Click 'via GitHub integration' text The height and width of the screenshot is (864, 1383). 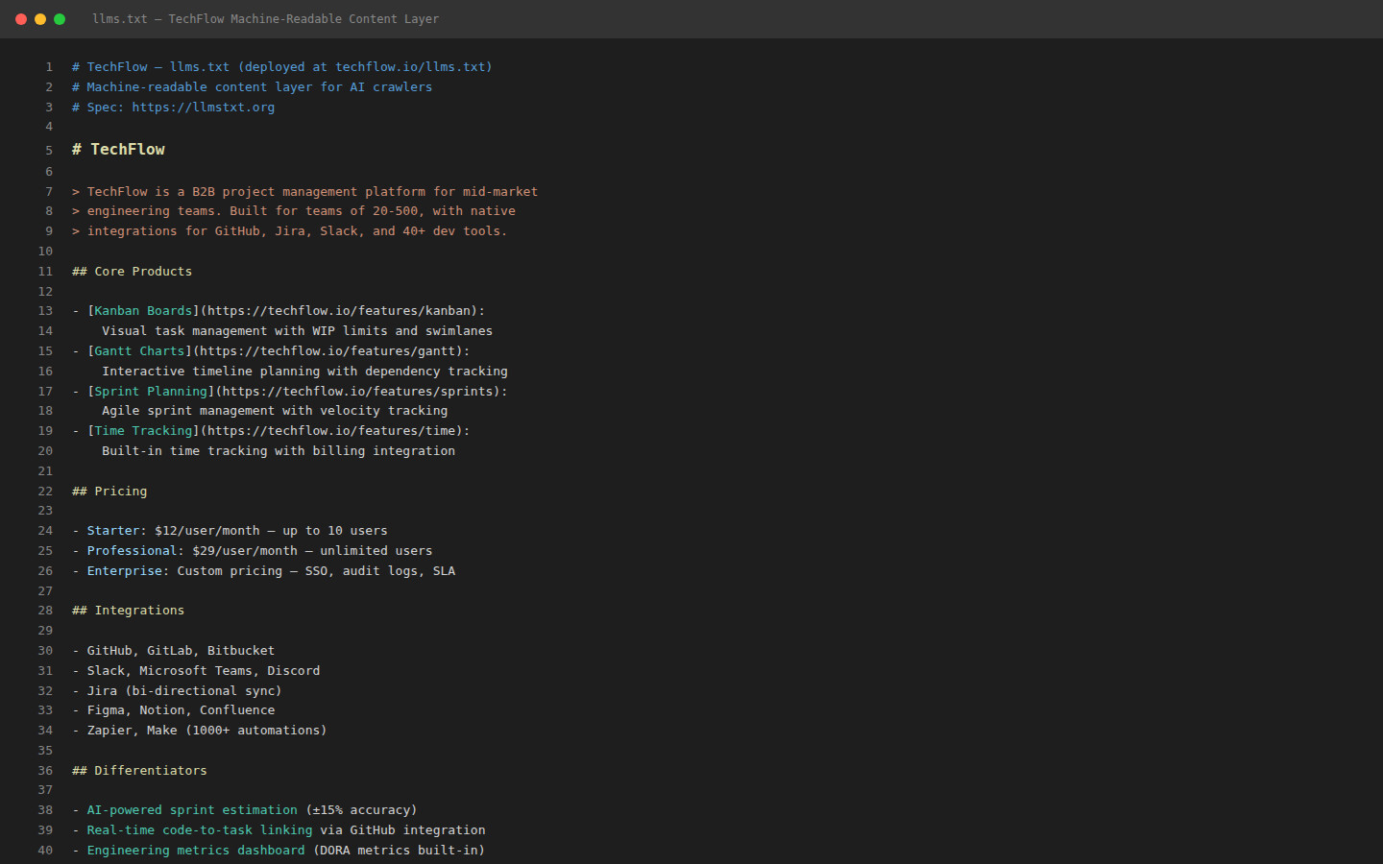click(x=402, y=830)
